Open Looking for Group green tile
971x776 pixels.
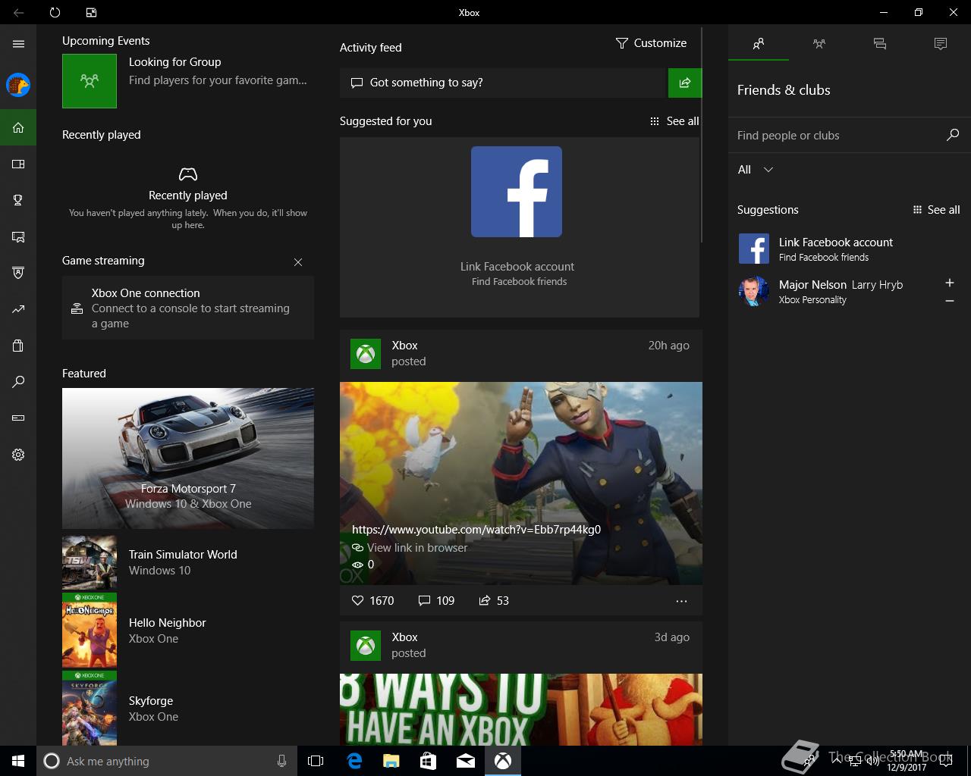(x=90, y=81)
